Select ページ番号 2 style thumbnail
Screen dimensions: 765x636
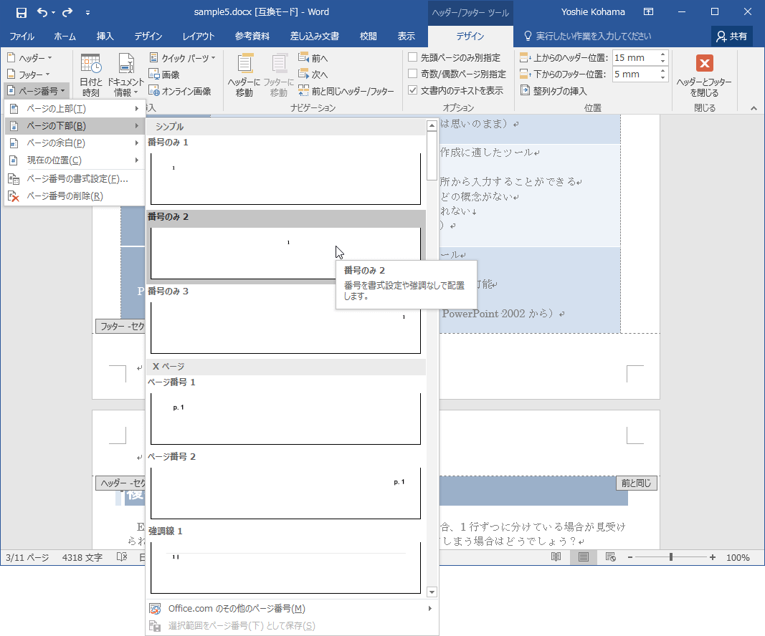(x=286, y=487)
